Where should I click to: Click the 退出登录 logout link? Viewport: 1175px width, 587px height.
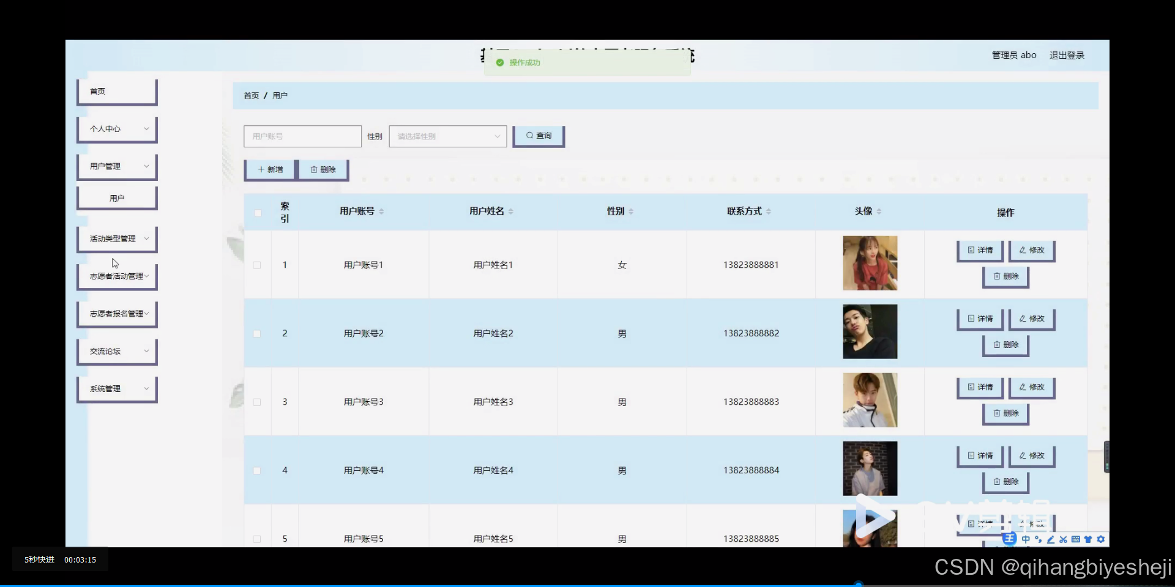[1067, 54]
